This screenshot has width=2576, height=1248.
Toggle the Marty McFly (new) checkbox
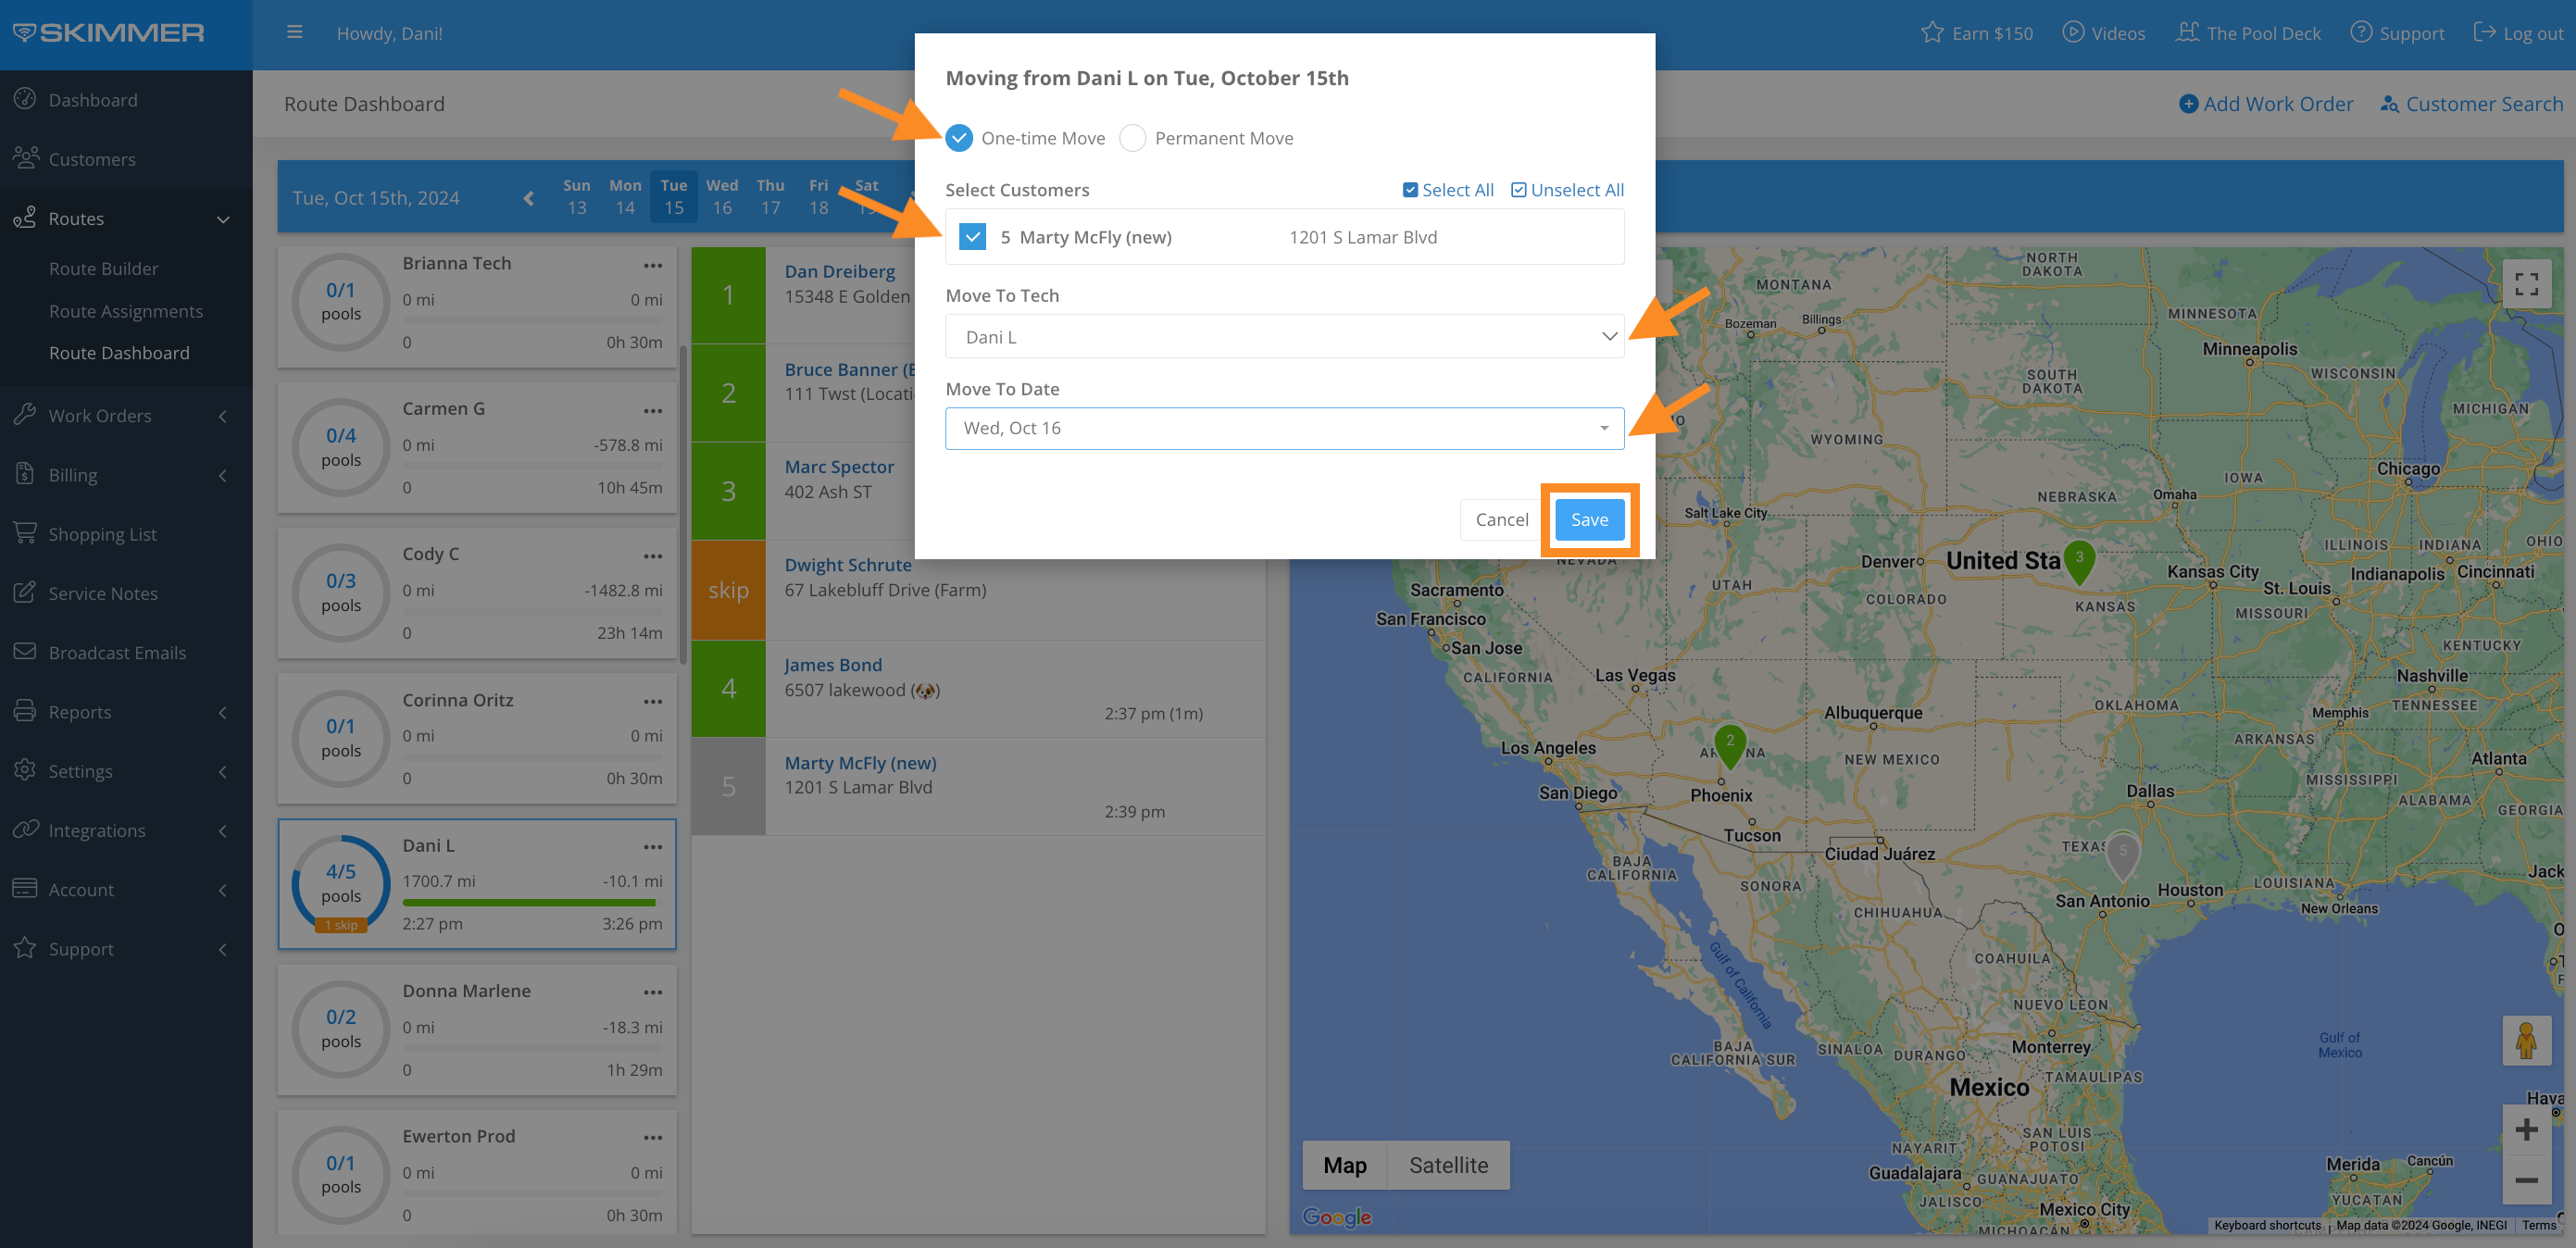pos(972,237)
